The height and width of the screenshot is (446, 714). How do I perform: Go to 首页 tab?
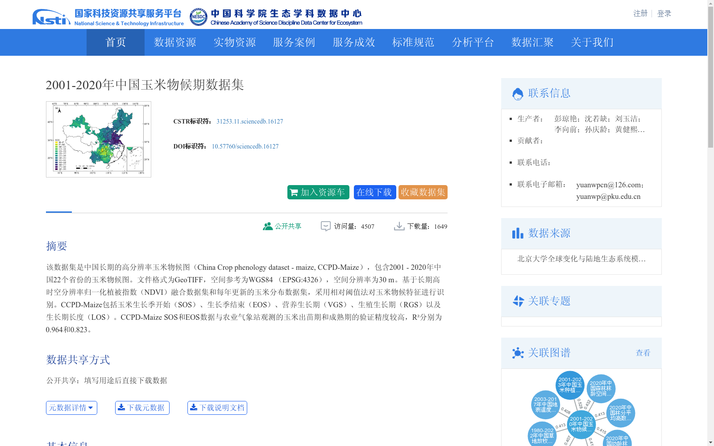click(116, 42)
